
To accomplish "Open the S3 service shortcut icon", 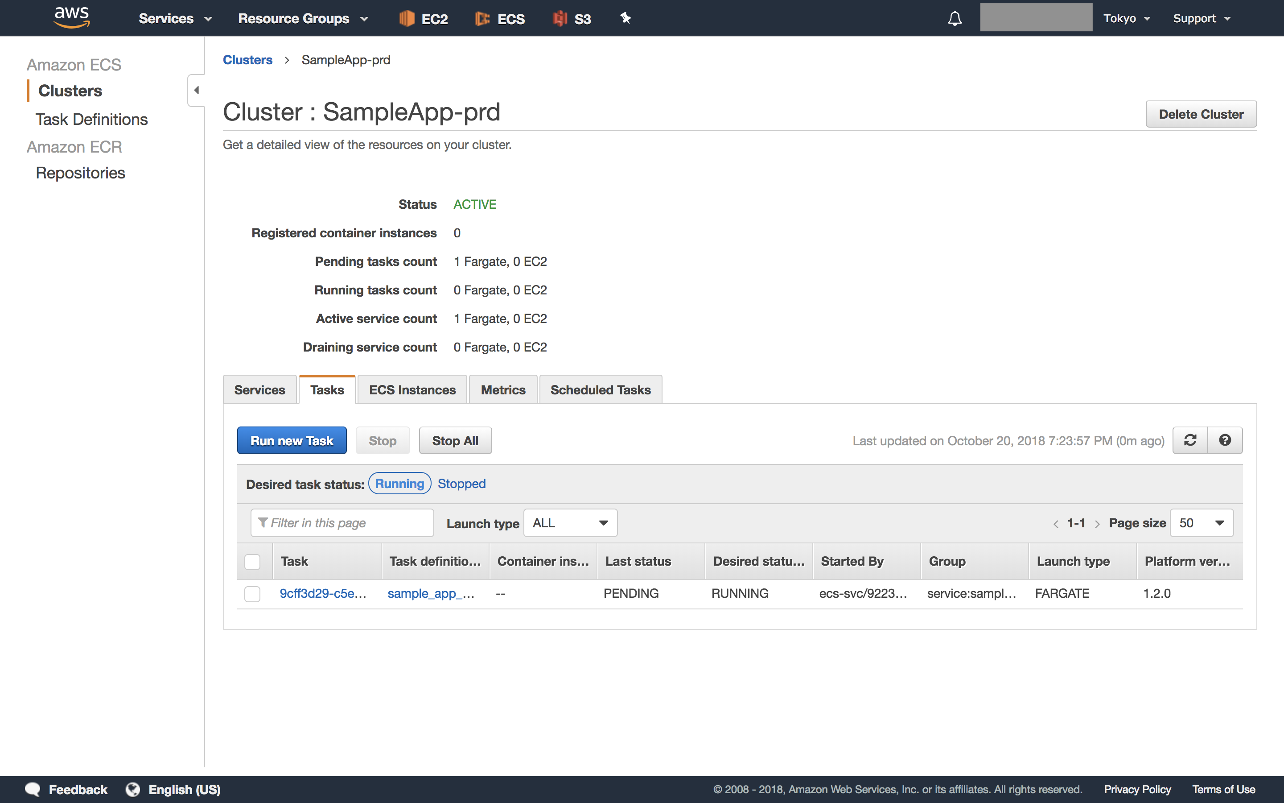I will click(571, 17).
